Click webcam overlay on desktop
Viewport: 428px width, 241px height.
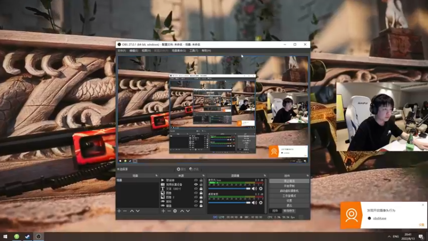pyautogui.click(x=382, y=117)
